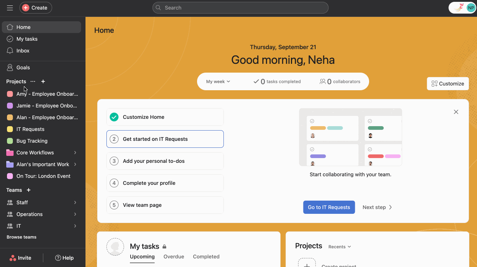Select step 2 Get started on IT Requests

(165, 139)
